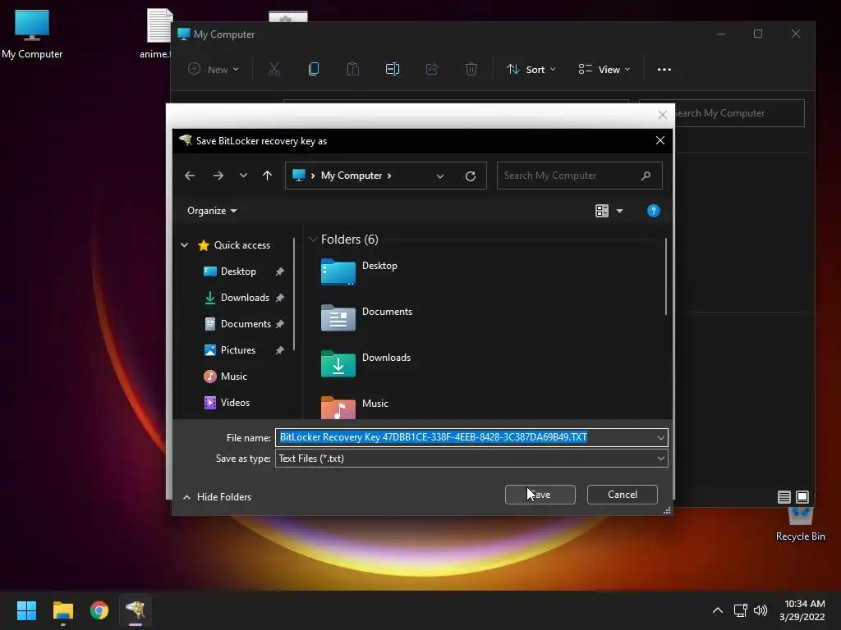Click the pin icon beside Downloads
Image resolution: width=841 pixels, height=630 pixels.
pos(279,298)
